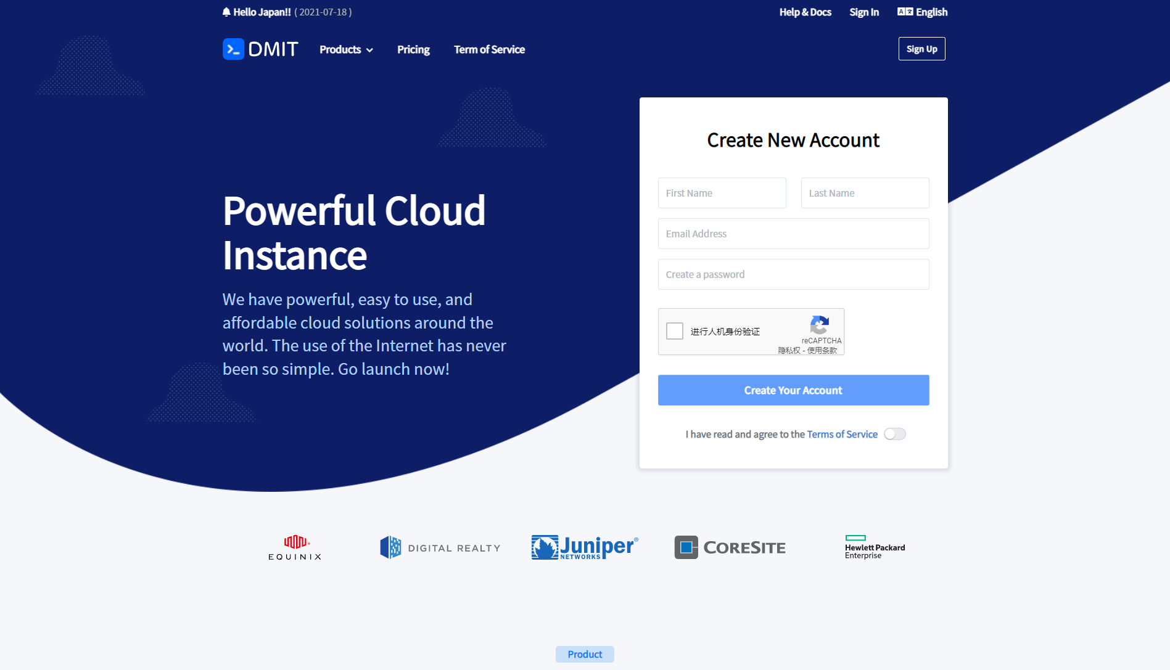Open the Sign In link
The width and height of the screenshot is (1170, 670).
coord(863,12)
